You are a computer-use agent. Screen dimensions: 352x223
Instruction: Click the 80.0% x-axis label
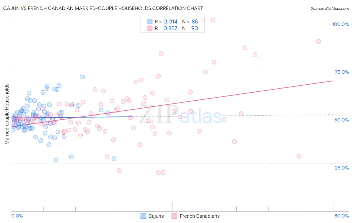341,216
